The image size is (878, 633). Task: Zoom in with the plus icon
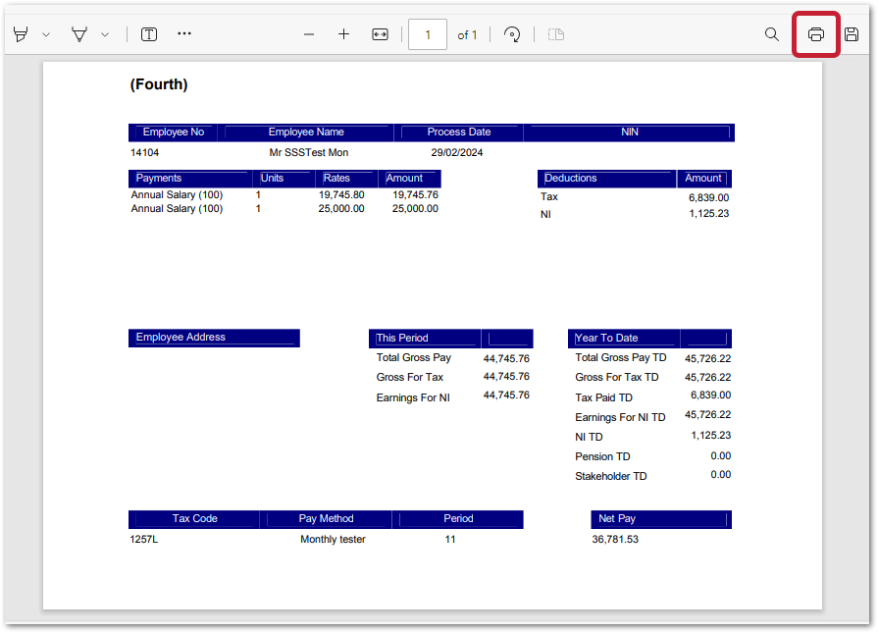point(343,34)
